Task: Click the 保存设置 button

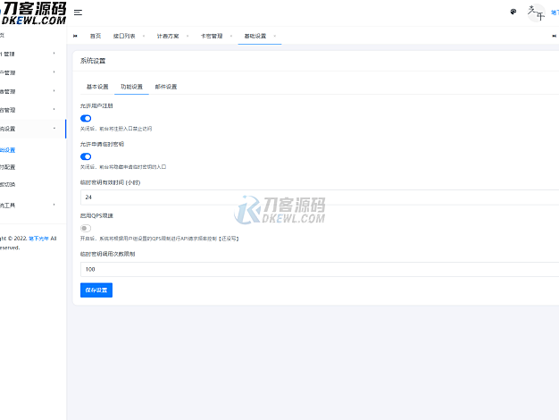Action: click(x=96, y=290)
